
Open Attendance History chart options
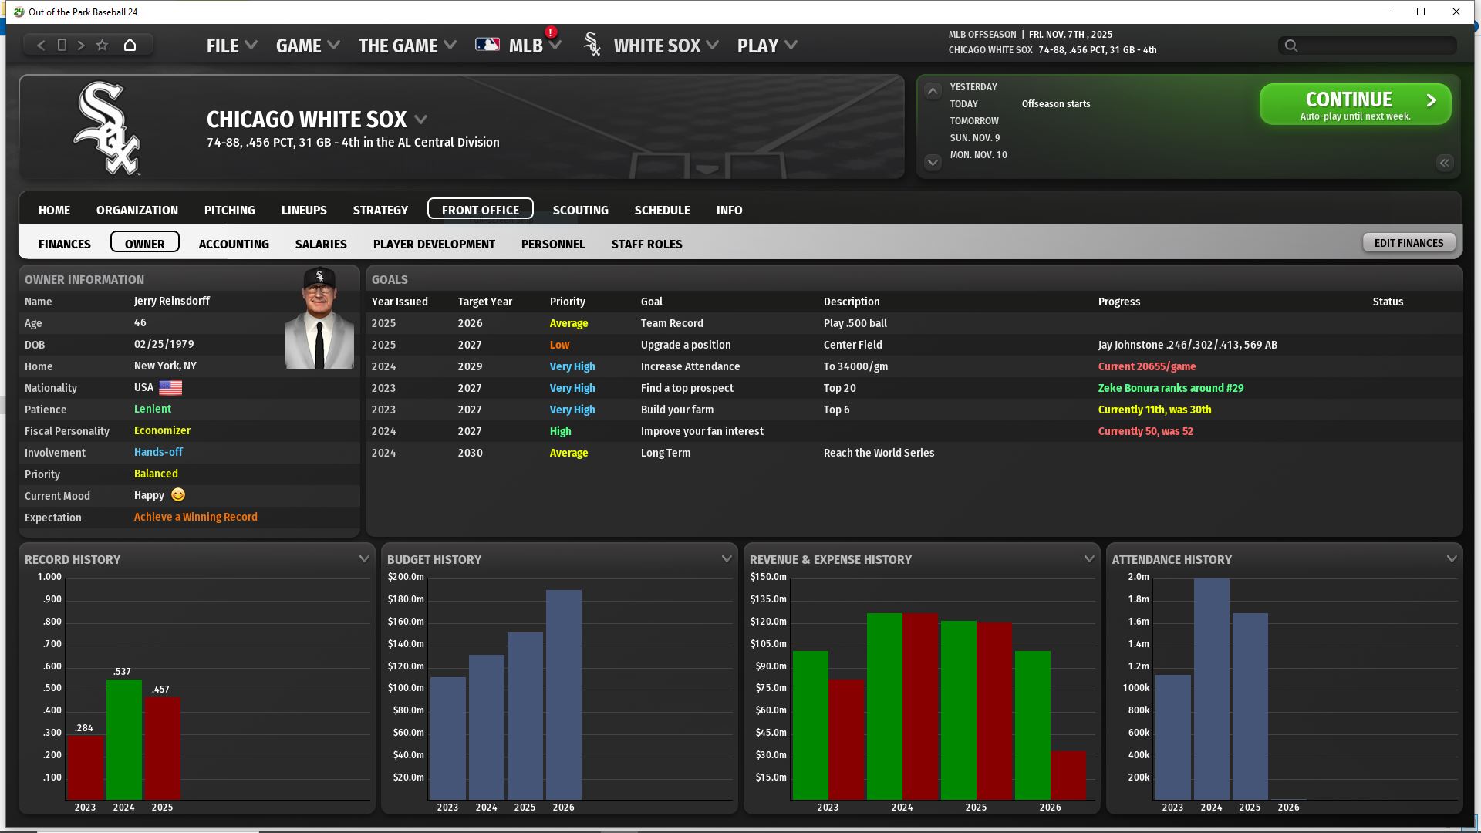pyautogui.click(x=1451, y=559)
